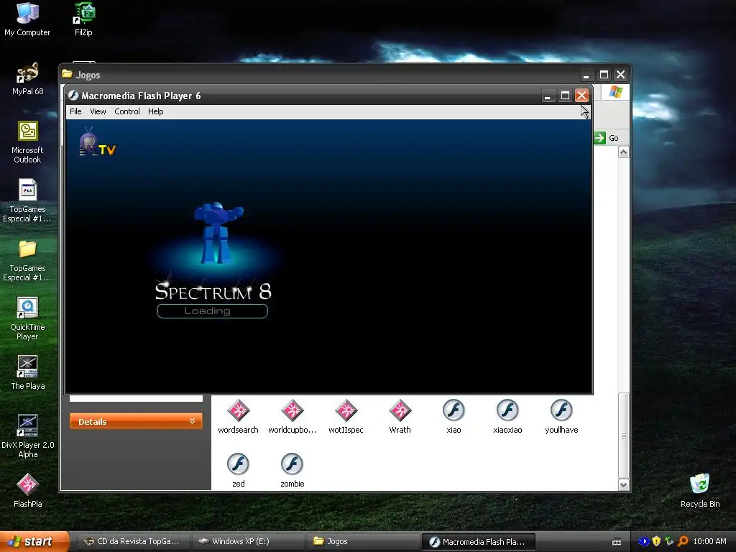Minimize the Flash Player window
736x552 pixels.
click(548, 96)
